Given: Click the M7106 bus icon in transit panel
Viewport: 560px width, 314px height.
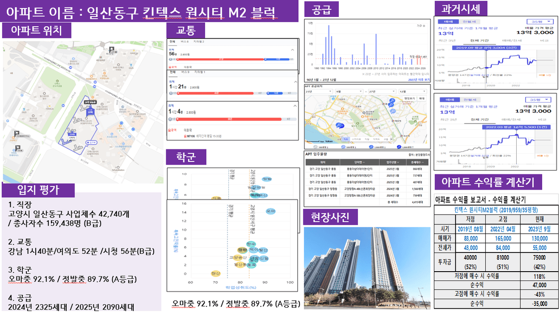Looking at the screenshot, I should pos(185,136).
